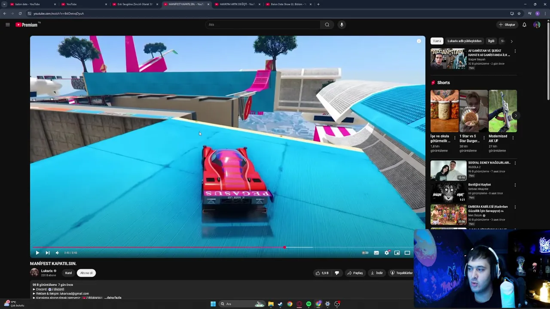
Task: Open options for İşe ve okula short
Action: pyautogui.click(x=455, y=138)
